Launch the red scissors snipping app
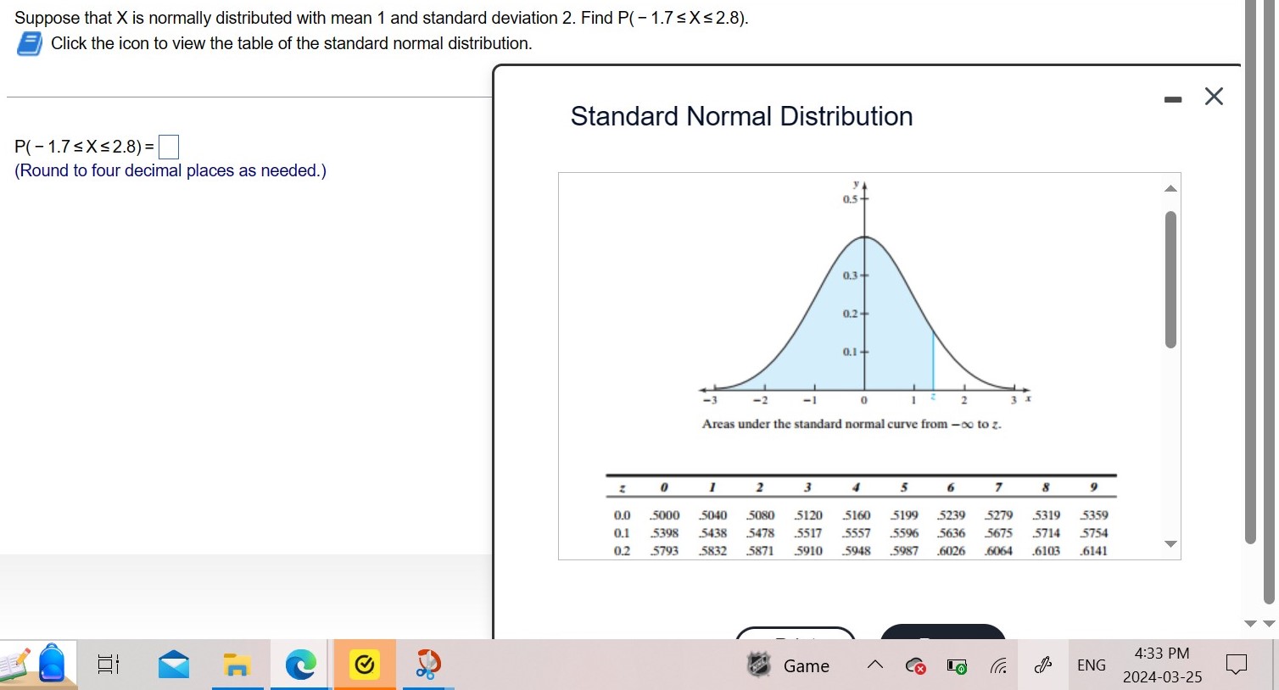This screenshot has height=690, width=1279. (x=428, y=665)
